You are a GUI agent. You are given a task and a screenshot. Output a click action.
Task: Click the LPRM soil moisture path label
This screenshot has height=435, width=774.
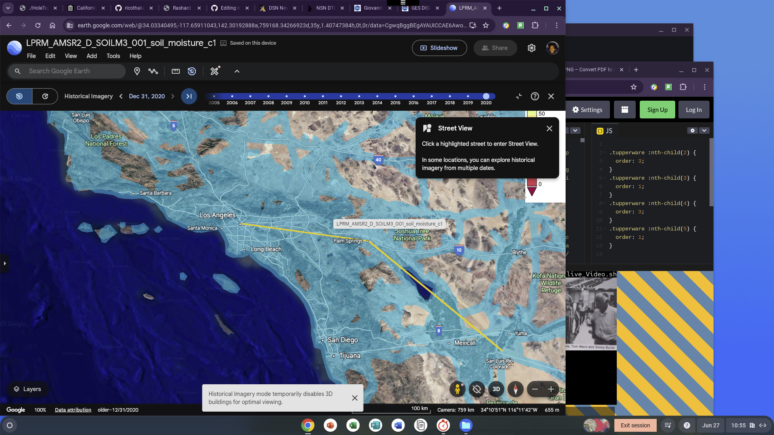389,224
